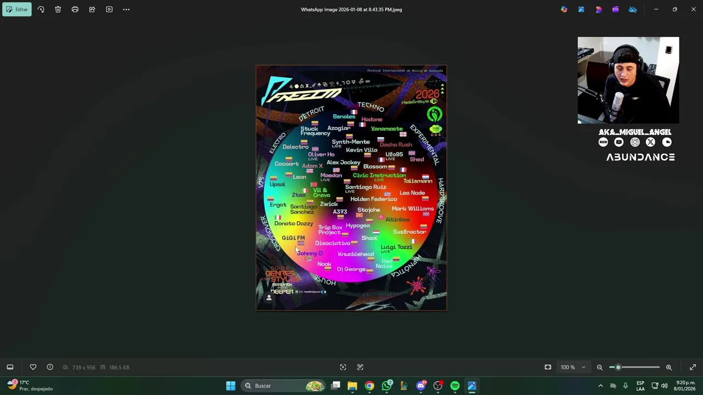Open Clipchamp video icon in title bar
This screenshot has width=703, height=395.
(616, 9)
